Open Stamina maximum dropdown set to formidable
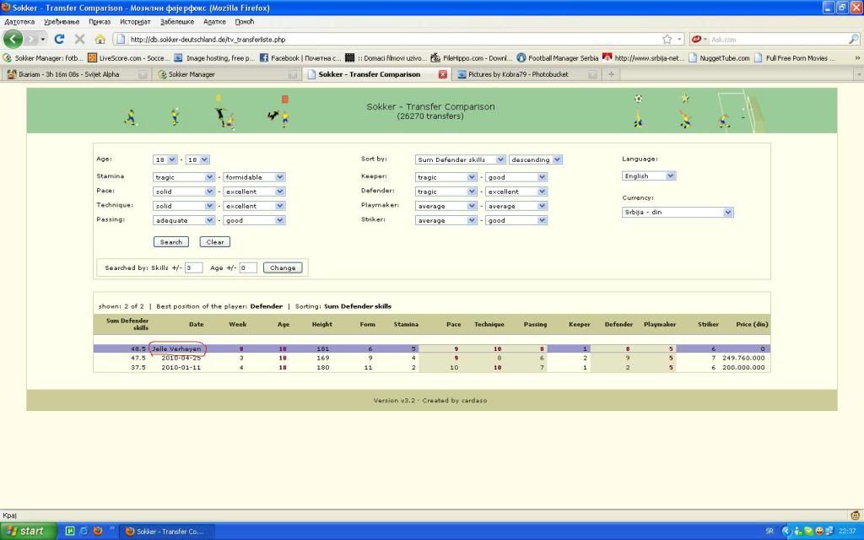The width and height of the screenshot is (864, 540). pyautogui.click(x=254, y=177)
